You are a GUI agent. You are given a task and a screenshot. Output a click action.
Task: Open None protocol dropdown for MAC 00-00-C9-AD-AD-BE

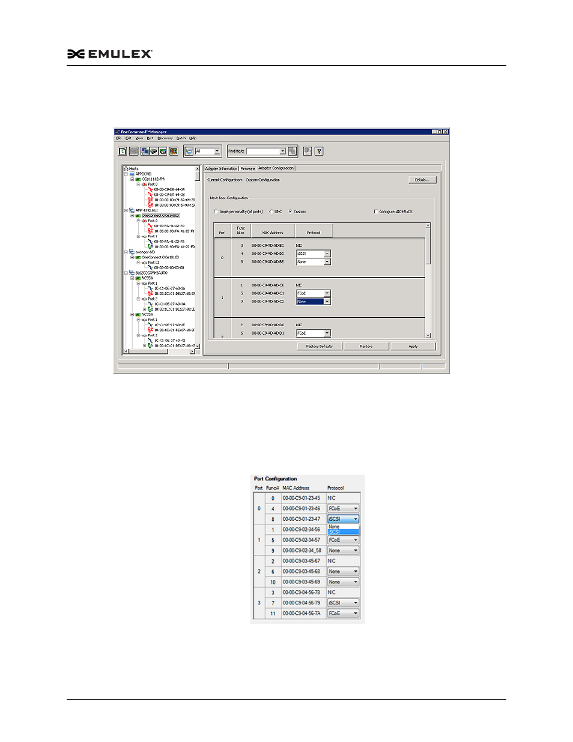click(x=327, y=262)
